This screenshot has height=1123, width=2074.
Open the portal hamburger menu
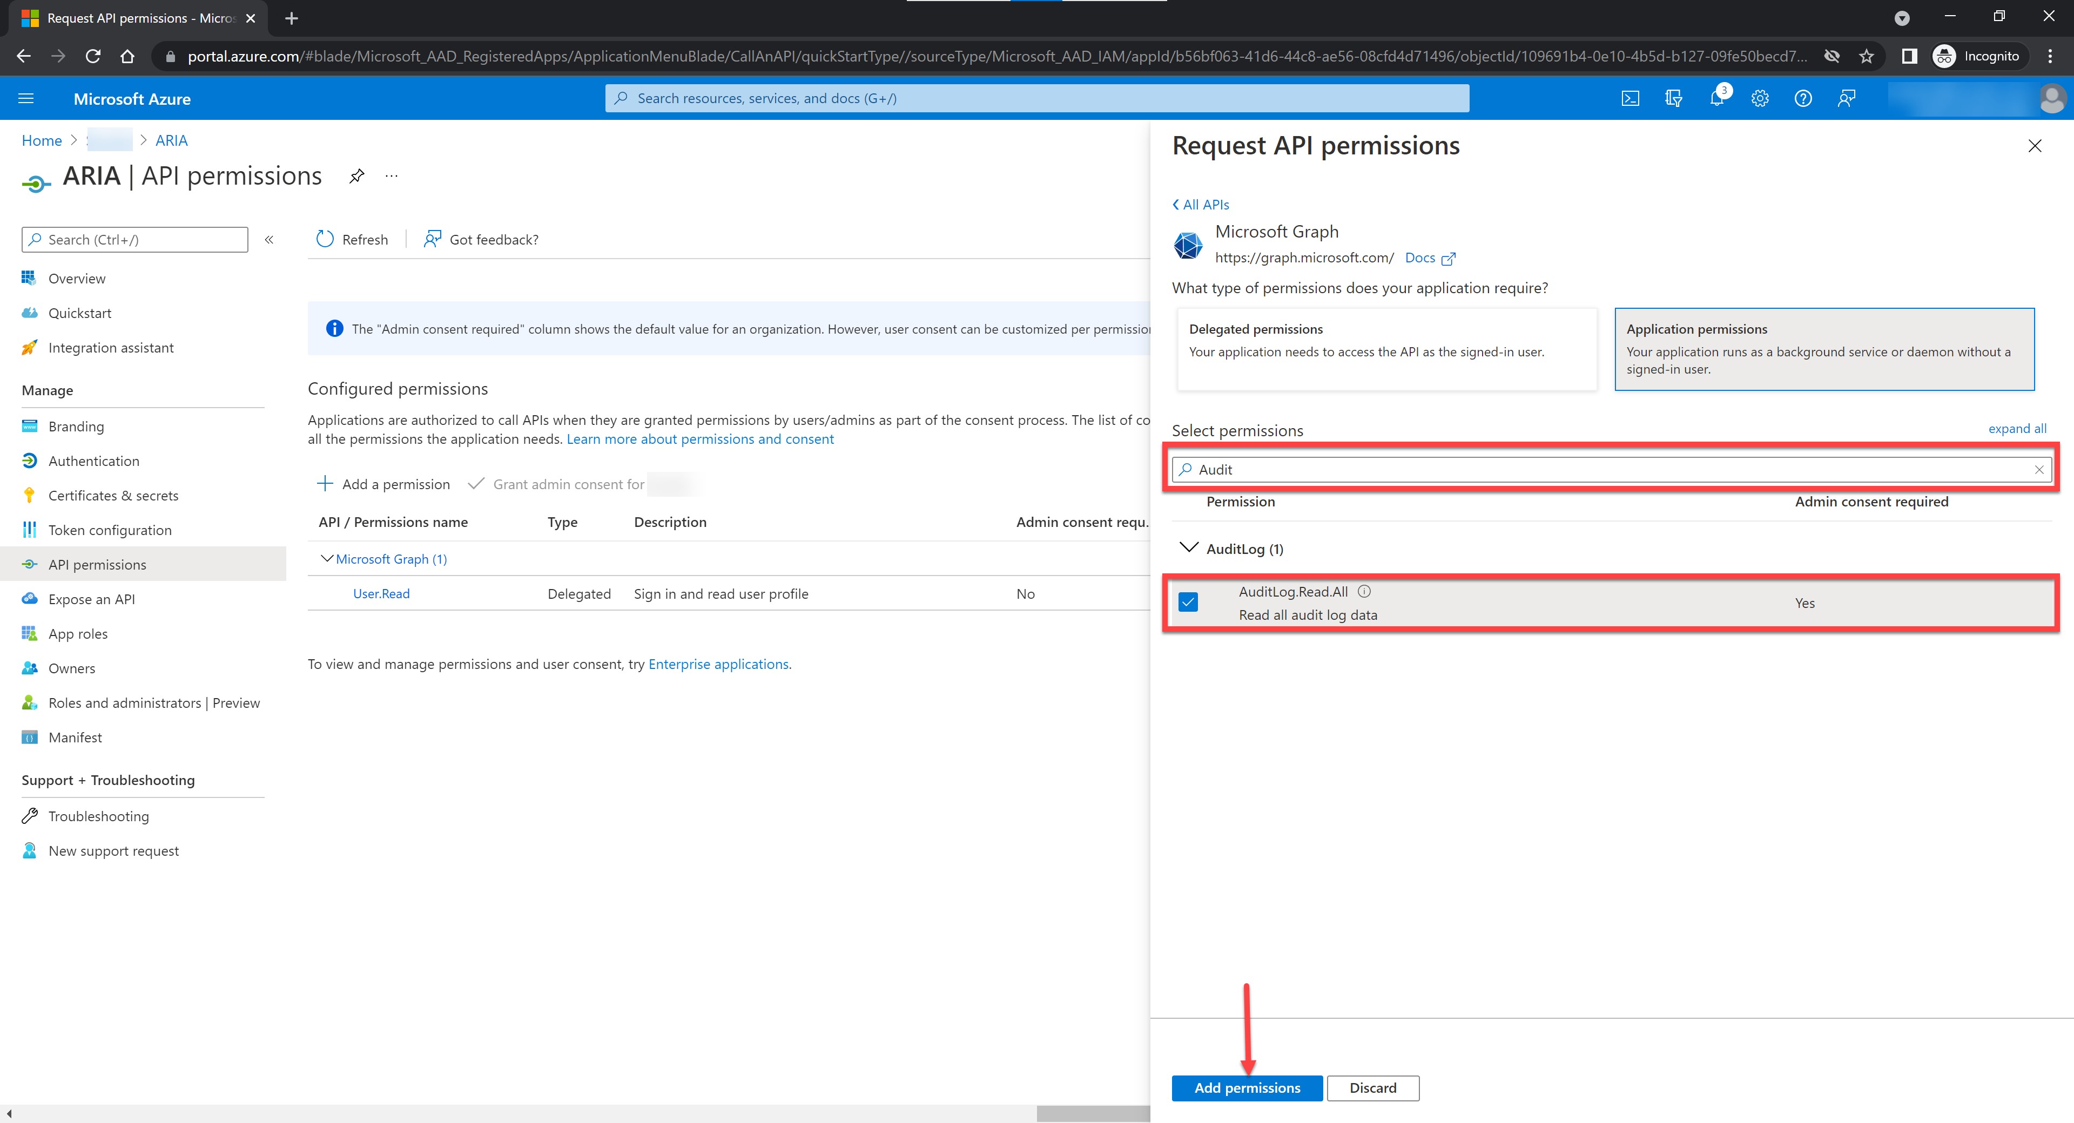(26, 98)
